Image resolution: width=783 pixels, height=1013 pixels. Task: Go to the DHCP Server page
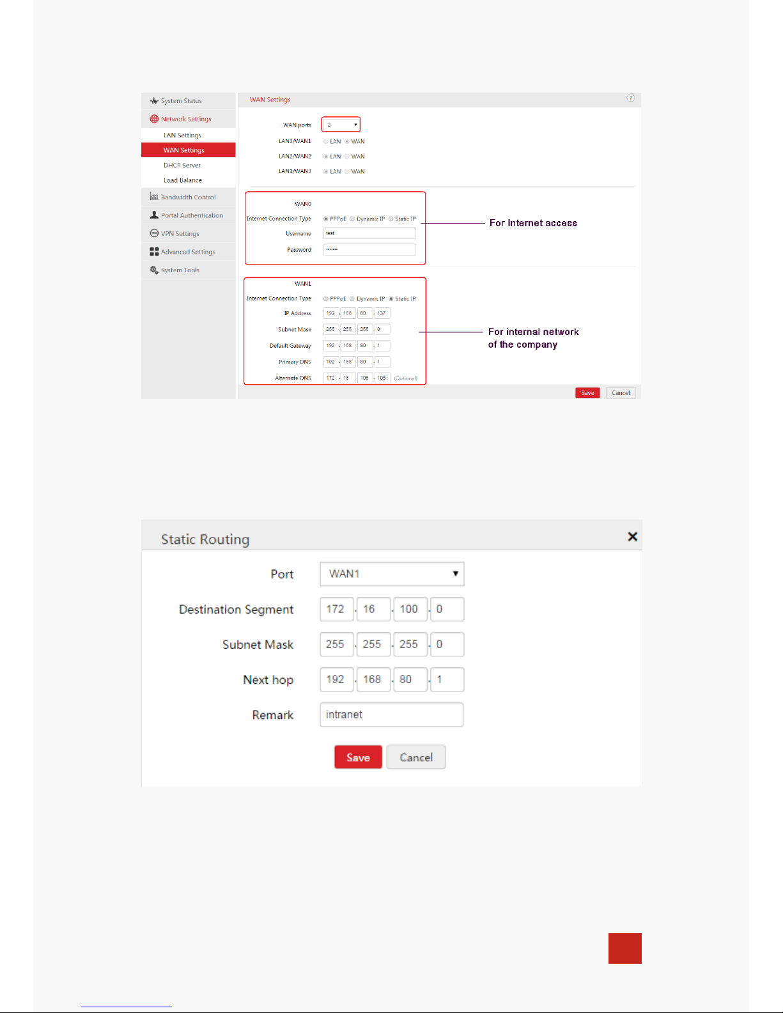tap(182, 166)
